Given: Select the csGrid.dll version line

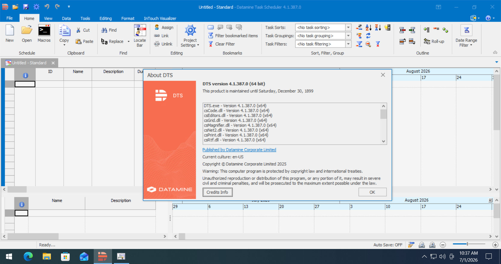Looking at the screenshot, I should (x=235, y=120).
